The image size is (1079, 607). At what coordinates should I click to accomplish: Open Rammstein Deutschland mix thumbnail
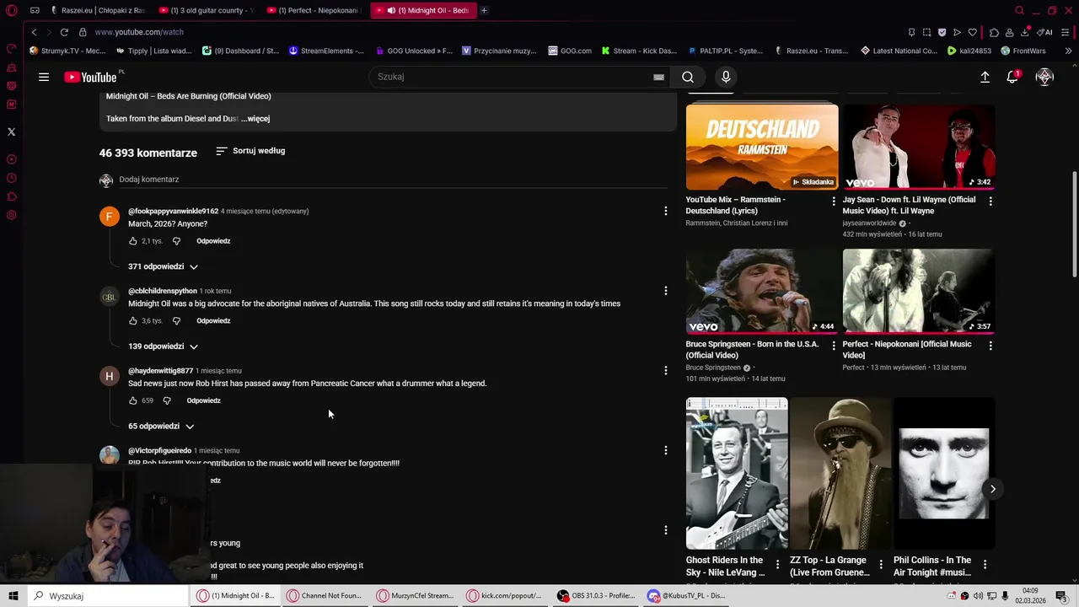pyautogui.click(x=762, y=147)
